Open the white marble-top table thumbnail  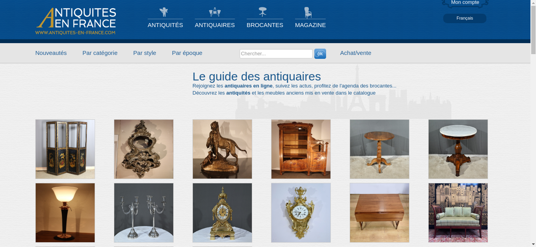click(x=458, y=149)
